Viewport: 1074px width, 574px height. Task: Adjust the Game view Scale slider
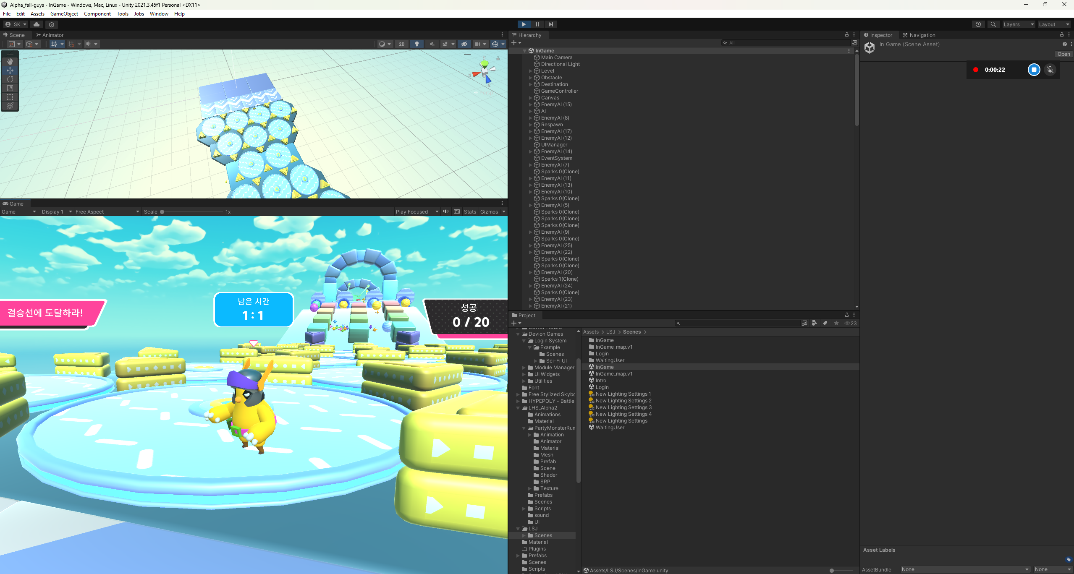coord(162,211)
